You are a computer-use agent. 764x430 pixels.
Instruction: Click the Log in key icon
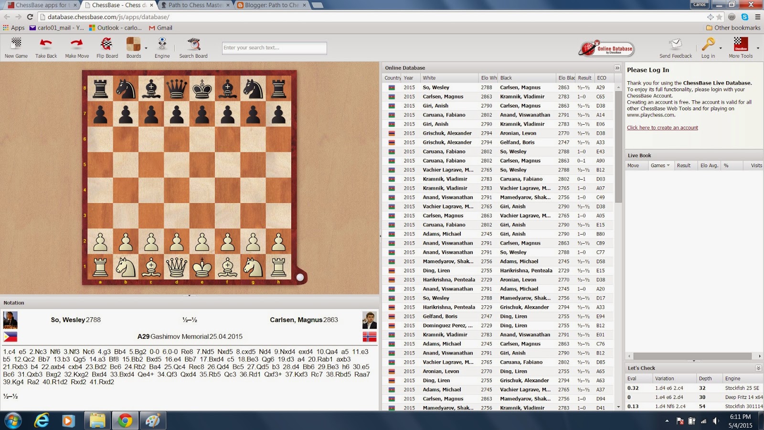(708, 45)
